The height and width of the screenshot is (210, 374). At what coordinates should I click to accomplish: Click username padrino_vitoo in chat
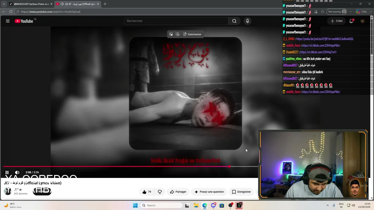[x=294, y=59]
